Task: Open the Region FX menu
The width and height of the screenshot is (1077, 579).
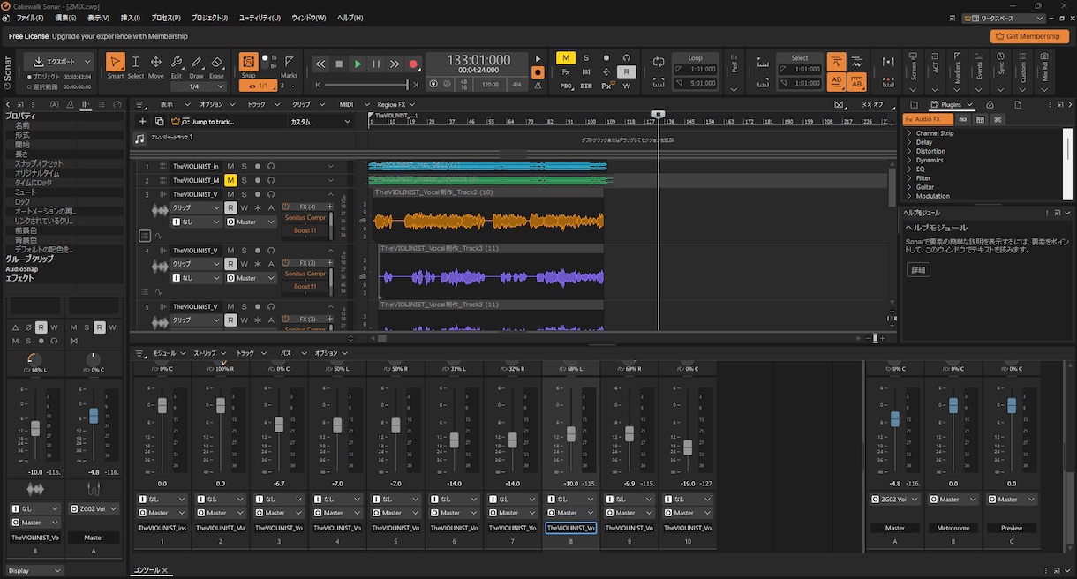Action: (x=391, y=104)
